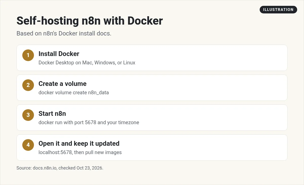Choose the "Start n8n" step title
Viewport: 304px width, 185px height.
pyautogui.click(x=52, y=114)
